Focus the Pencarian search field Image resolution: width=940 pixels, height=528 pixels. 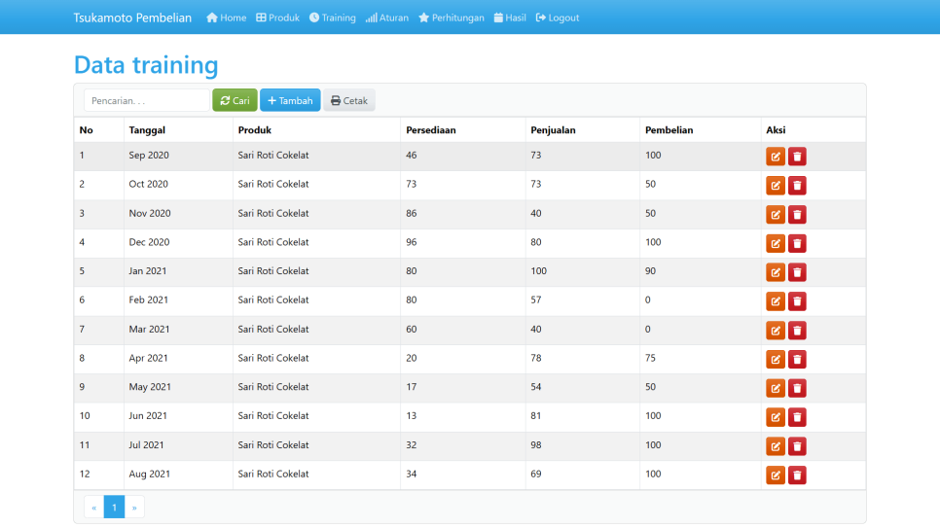pyautogui.click(x=146, y=100)
